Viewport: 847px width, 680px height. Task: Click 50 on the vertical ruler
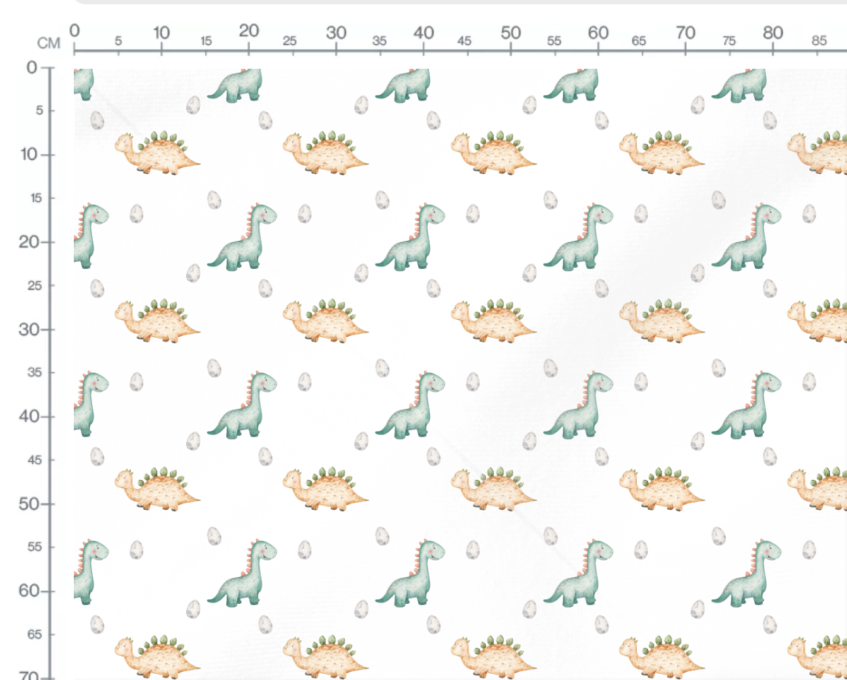28,503
